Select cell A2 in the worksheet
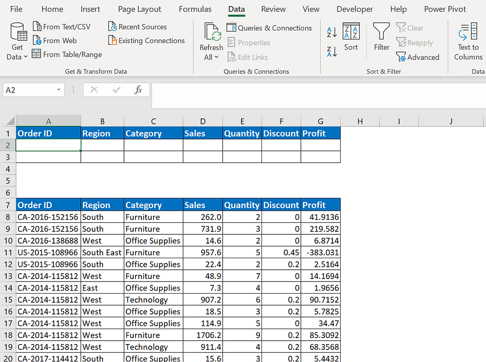The width and height of the screenshot is (486, 362). click(48, 145)
